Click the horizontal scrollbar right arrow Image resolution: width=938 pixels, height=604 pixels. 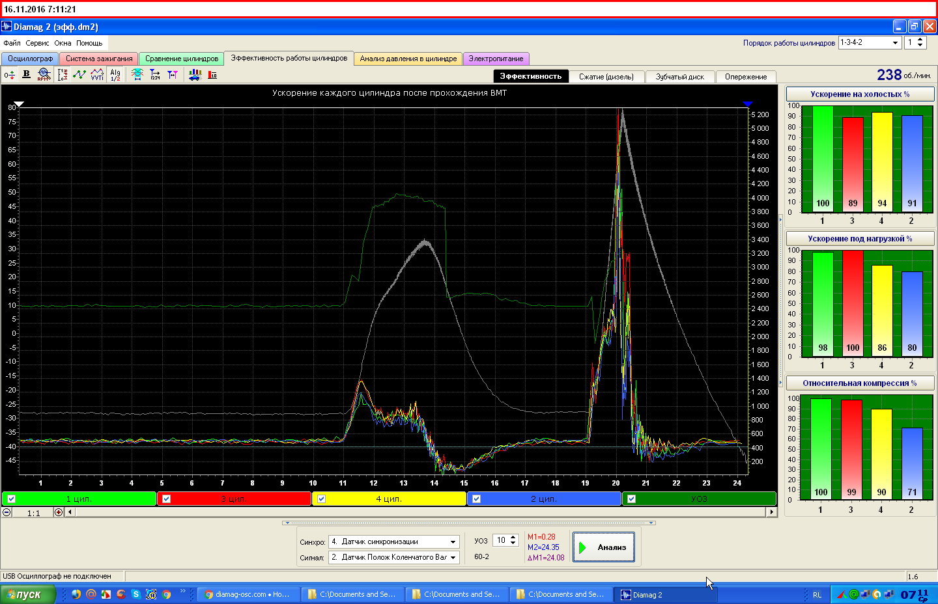tap(772, 512)
